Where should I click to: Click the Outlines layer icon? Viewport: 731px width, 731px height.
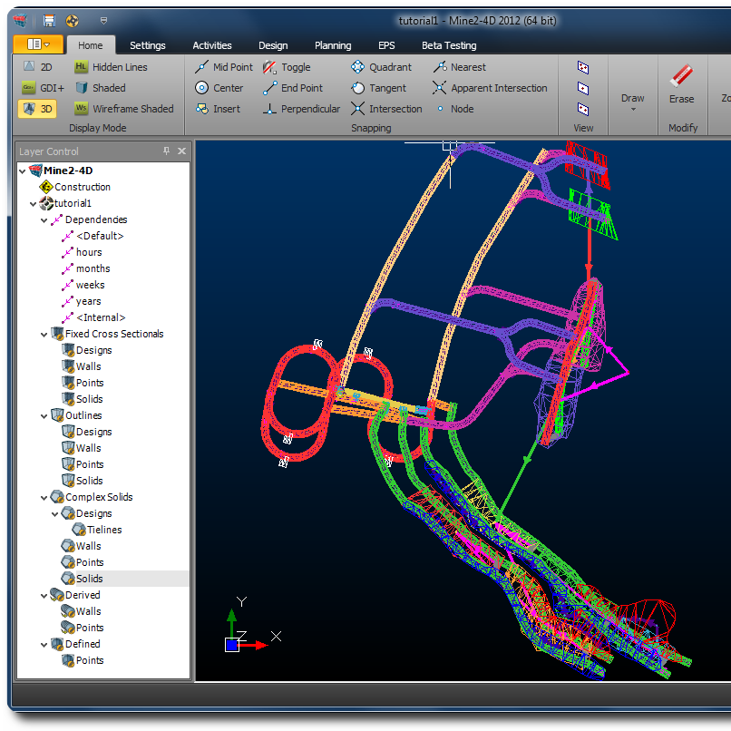click(x=57, y=414)
